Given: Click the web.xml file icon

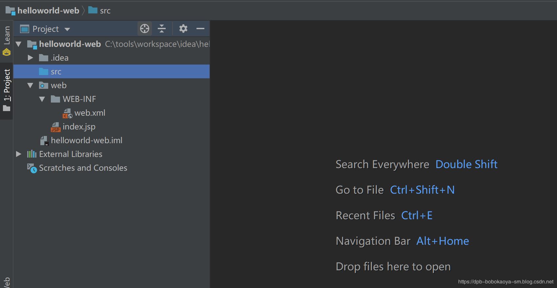Looking at the screenshot, I should (x=67, y=113).
